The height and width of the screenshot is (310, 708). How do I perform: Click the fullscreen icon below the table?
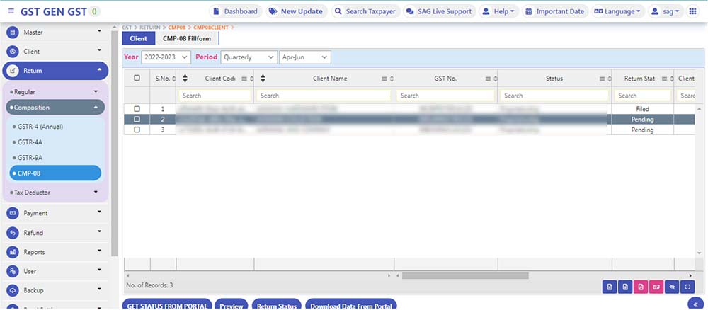[687, 287]
